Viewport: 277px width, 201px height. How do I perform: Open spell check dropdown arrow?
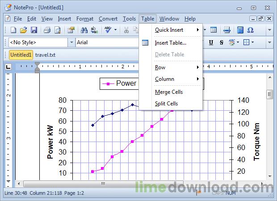(115, 29)
